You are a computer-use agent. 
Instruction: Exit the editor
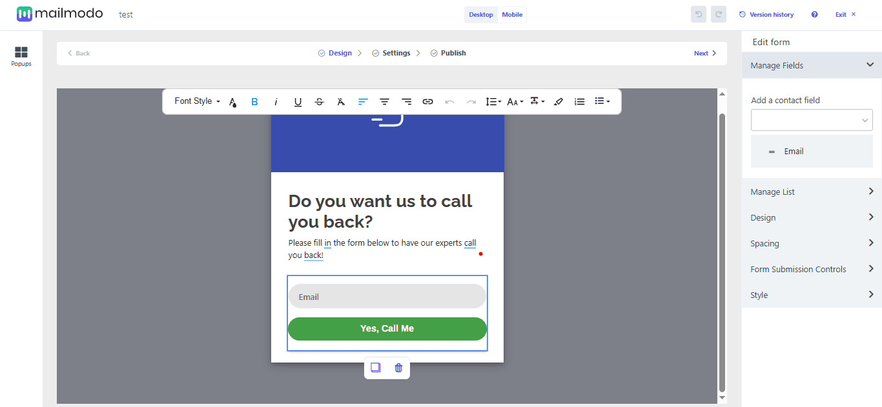(845, 14)
